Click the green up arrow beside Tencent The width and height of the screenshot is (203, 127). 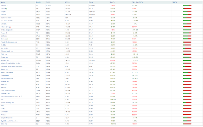coord(6,9)
